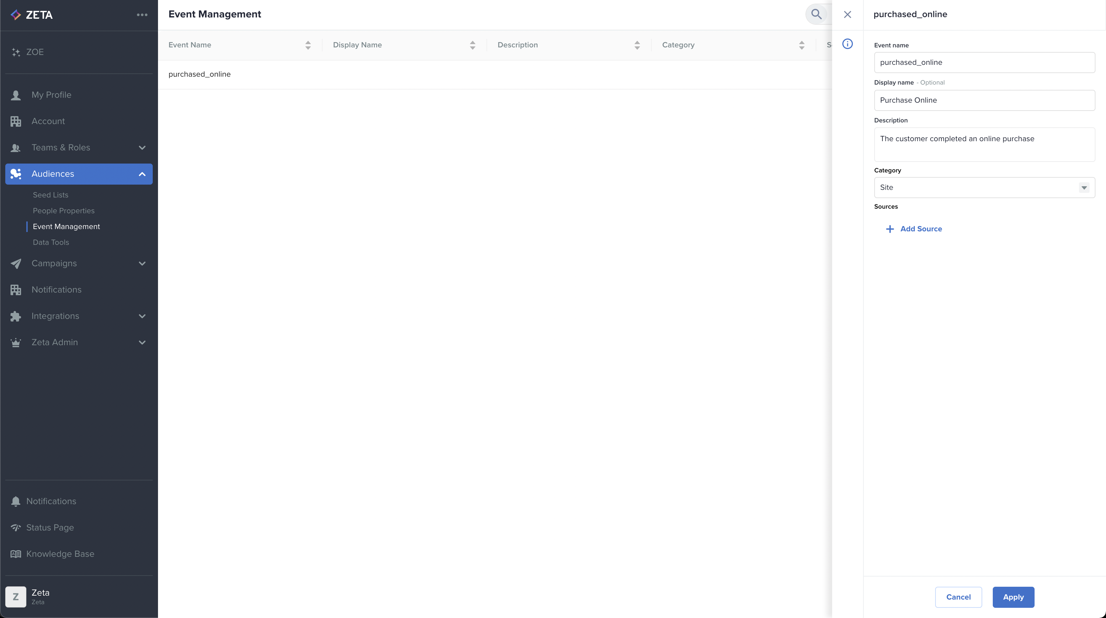Go to People Properties
The image size is (1106, 618).
pyautogui.click(x=64, y=211)
